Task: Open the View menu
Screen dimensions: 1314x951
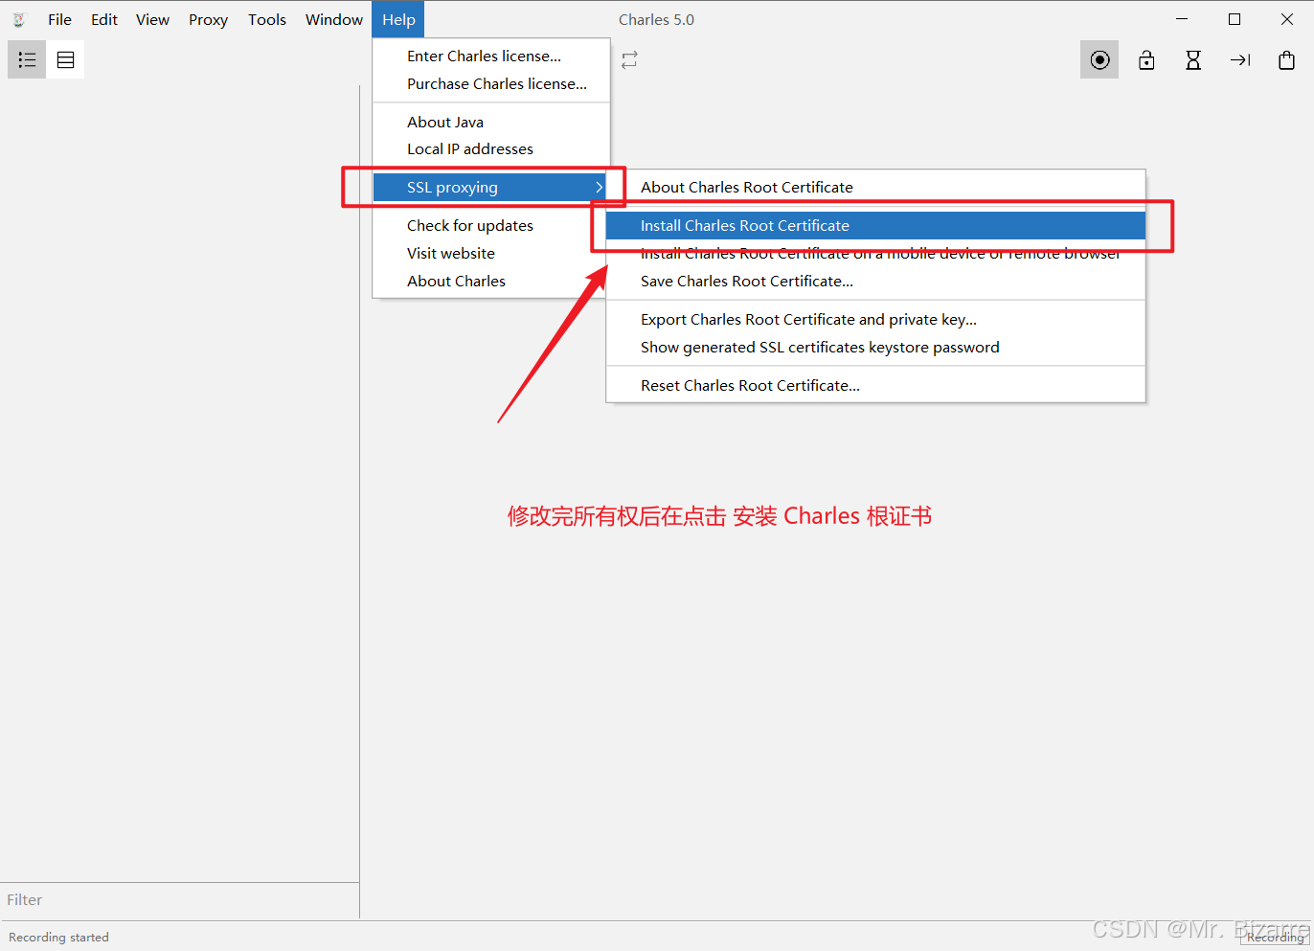Action: (x=152, y=19)
